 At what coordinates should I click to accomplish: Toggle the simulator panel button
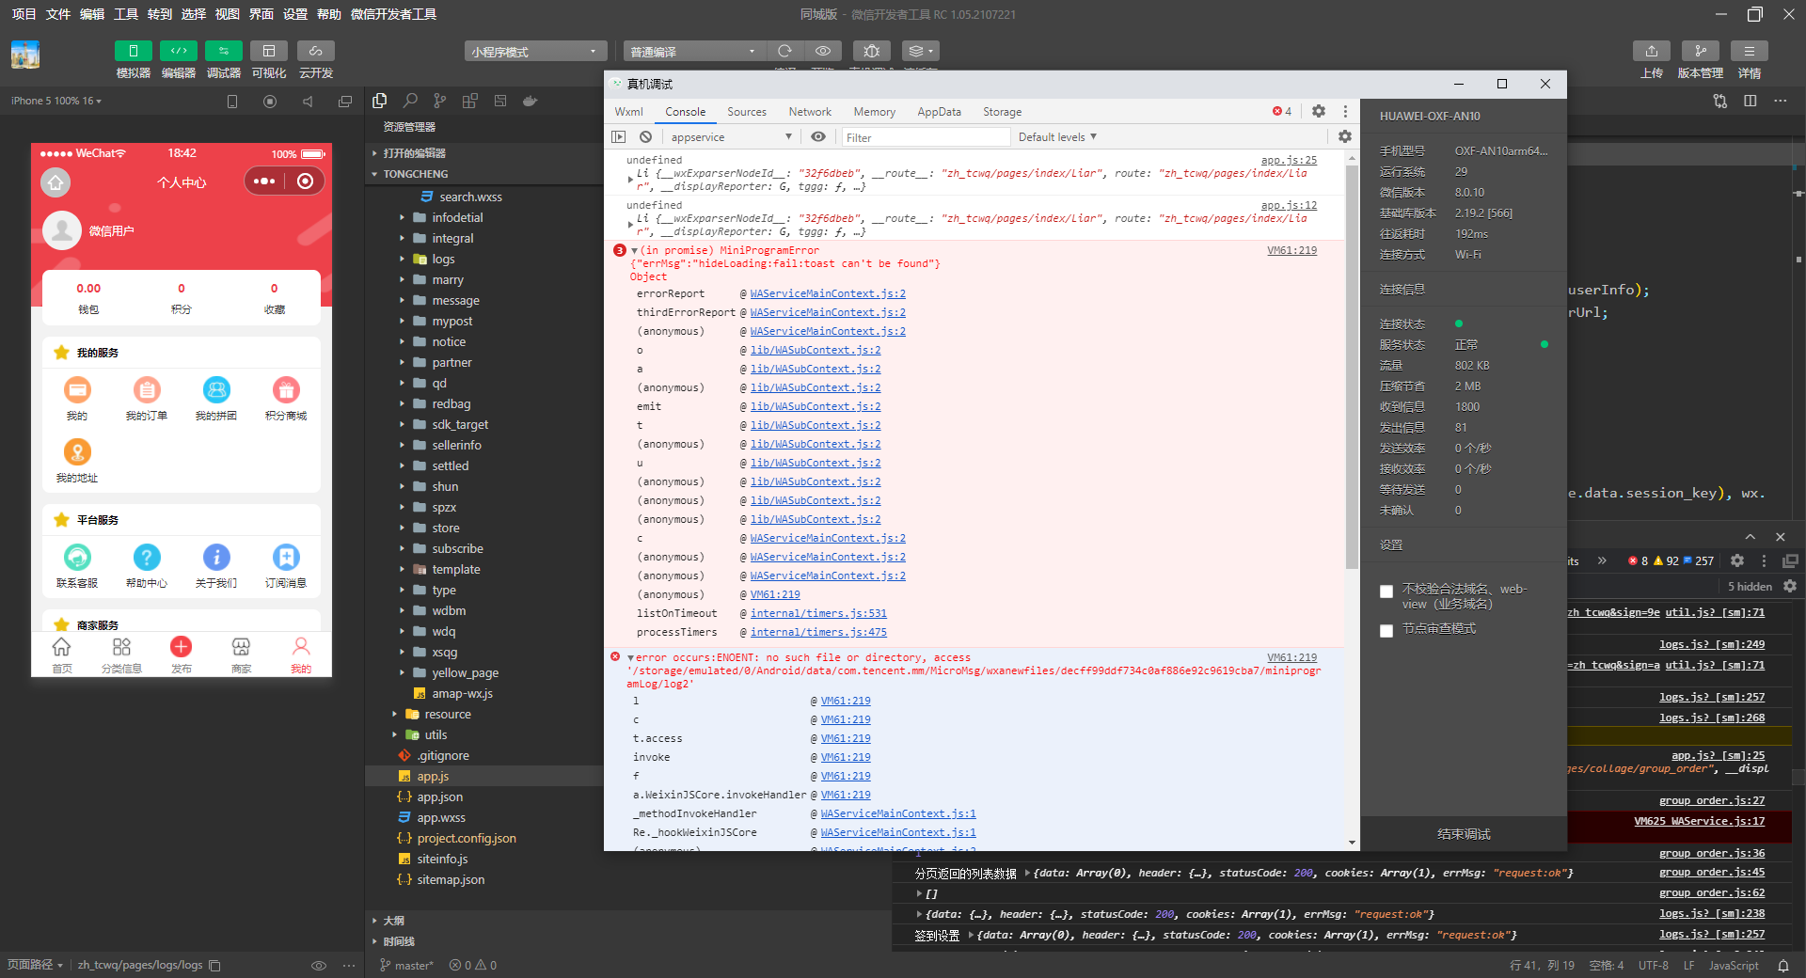point(133,51)
